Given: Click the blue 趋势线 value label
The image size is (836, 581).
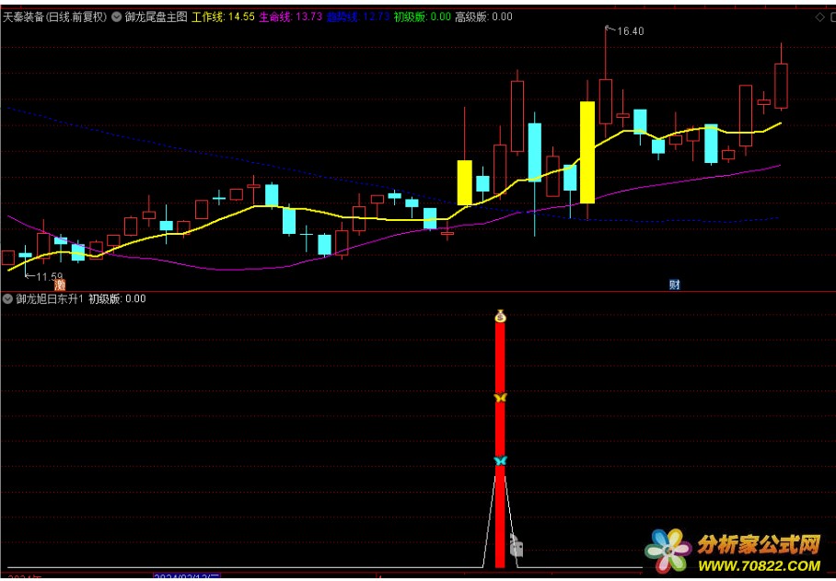Looking at the screenshot, I should tap(358, 17).
